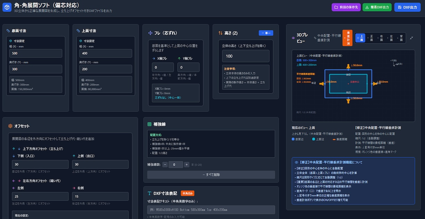Open 前回の保存先 folder button

coord(346,7)
